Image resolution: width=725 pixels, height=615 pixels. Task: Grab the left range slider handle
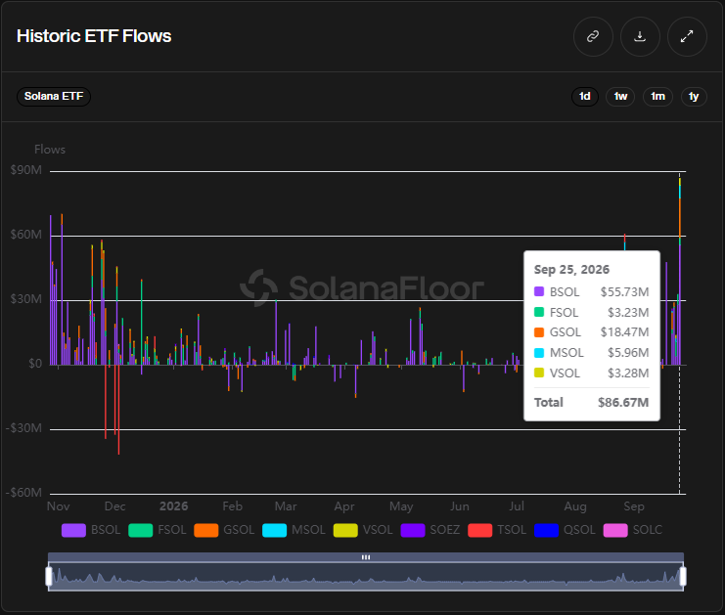pos(49,576)
